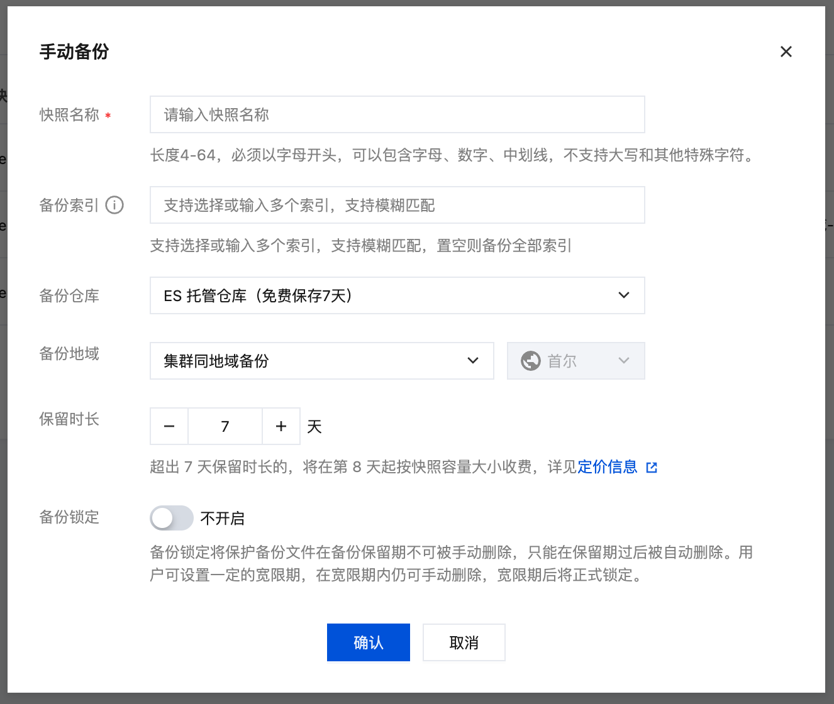This screenshot has height=704, width=834.
Task: Decrease retention days with the minus button
Action: point(169,426)
